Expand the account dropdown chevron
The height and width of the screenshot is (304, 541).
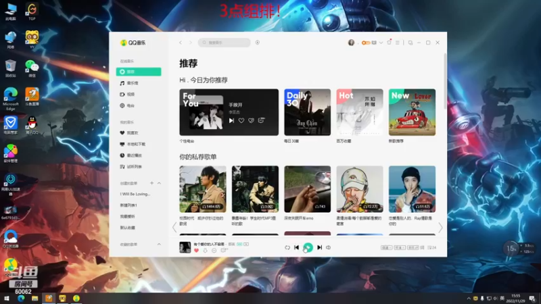tap(381, 43)
